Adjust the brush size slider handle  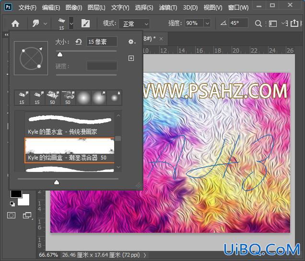pos(60,55)
